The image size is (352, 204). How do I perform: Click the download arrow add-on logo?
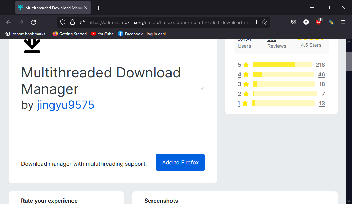(32, 46)
